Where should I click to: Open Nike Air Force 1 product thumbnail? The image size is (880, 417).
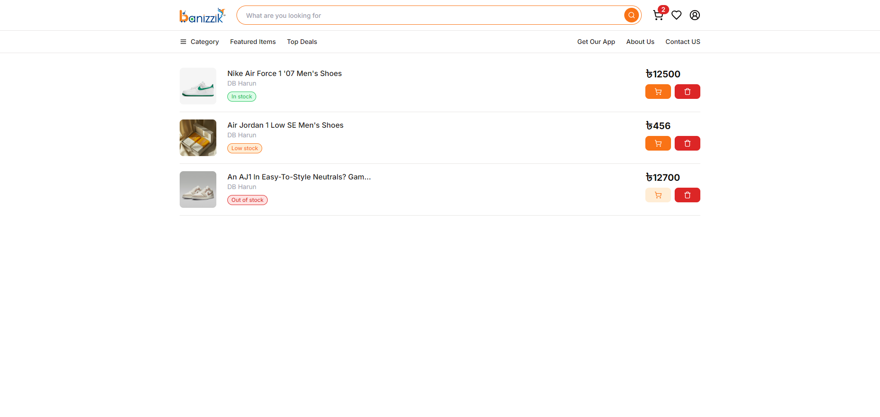click(198, 86)
